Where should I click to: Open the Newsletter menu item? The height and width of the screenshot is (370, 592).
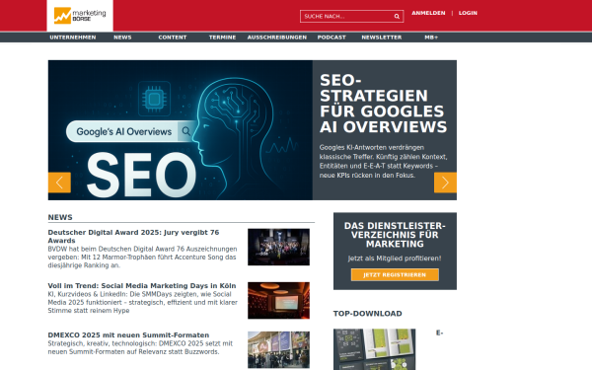381,37
